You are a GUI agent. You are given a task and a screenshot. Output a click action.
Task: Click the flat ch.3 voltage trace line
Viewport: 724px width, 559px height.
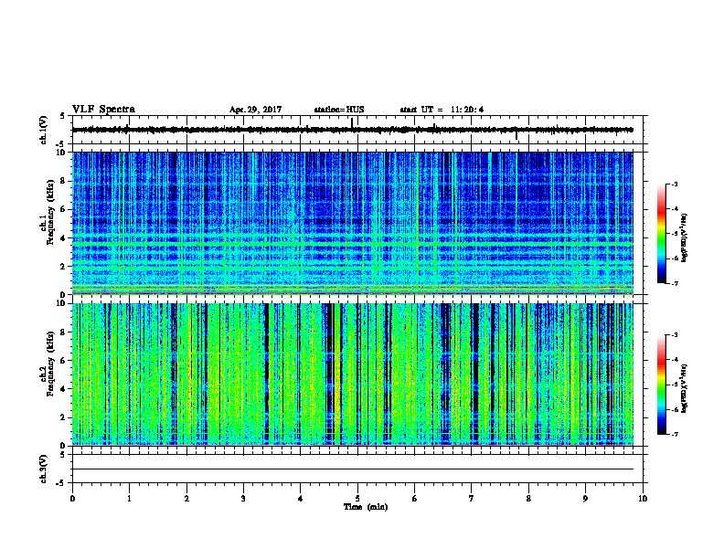tap(353, 469)
